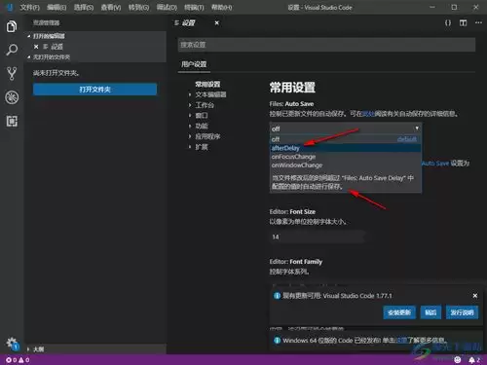
Task: Click the 打开文件夹 button
Action: 94,90
